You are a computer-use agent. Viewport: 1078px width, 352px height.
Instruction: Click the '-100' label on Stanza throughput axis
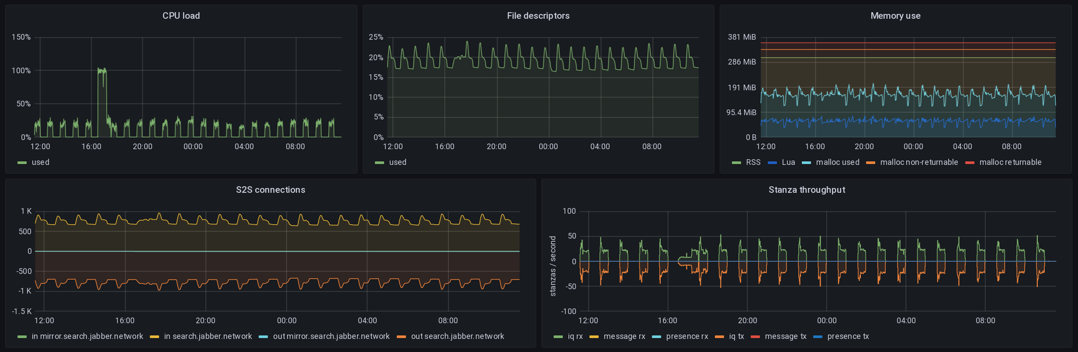tap(569, 311)
